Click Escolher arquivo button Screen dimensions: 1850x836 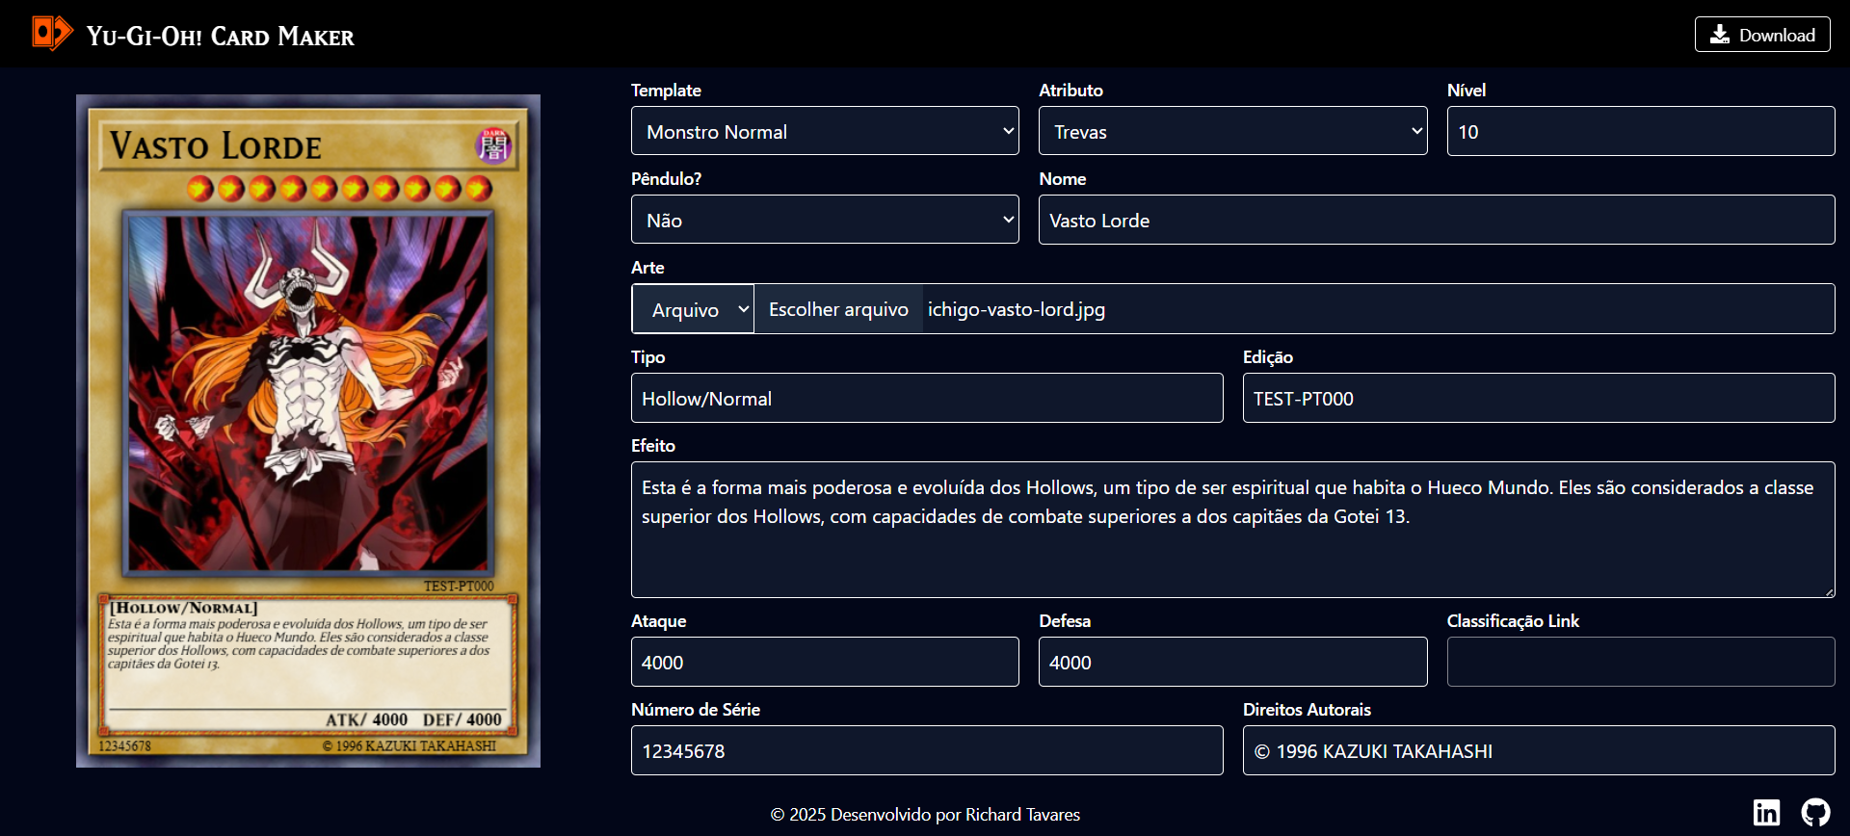(x=838, y=309)
